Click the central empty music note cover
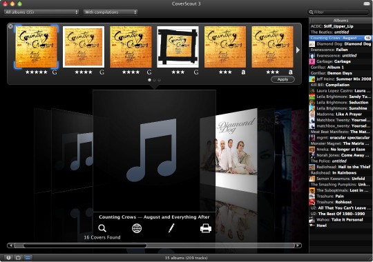The height and width of the screenshot is (262, 373). coord(155,151)
